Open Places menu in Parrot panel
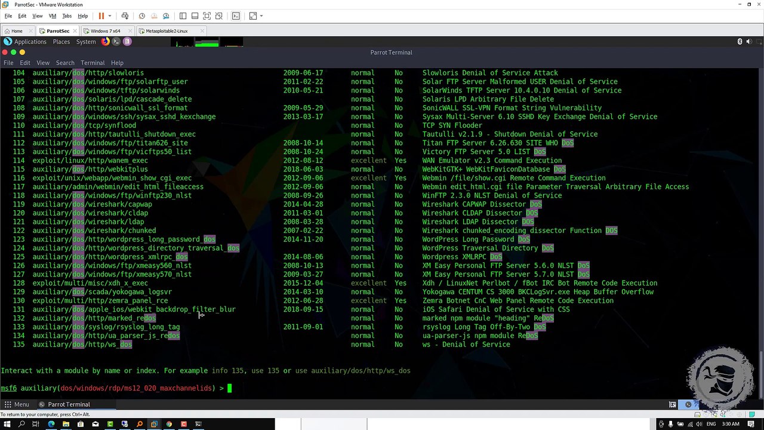764x430 pixels. point(61,42)
